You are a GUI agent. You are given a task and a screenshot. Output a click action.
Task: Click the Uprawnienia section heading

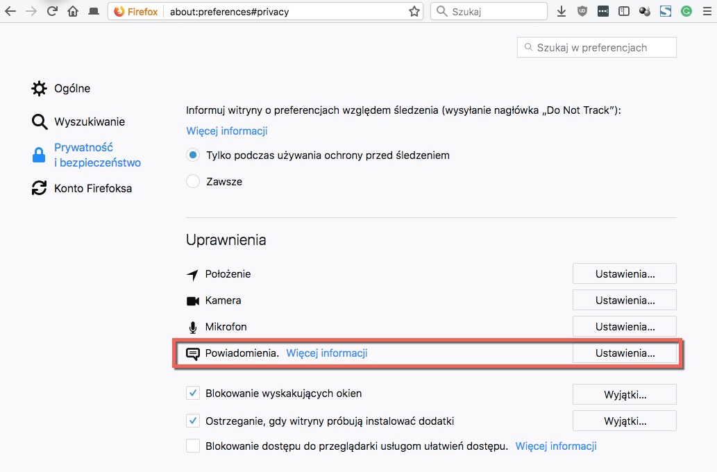point(226,239)
